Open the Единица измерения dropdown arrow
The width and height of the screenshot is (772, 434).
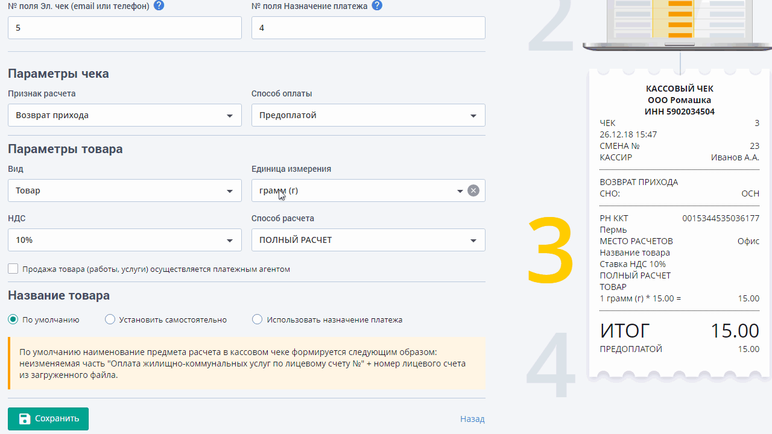(x=460, y=190)
